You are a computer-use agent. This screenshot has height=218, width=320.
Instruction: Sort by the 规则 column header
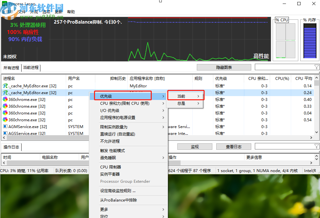[203, 78]
